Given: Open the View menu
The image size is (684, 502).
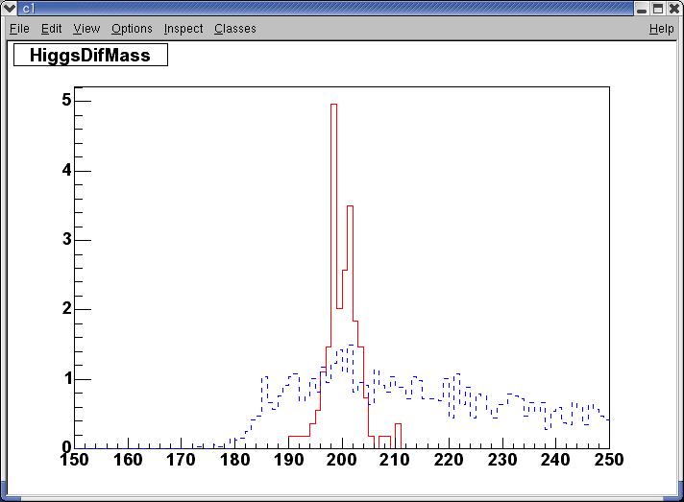Looking at the screenshot, I should click(x=86, y=29).
